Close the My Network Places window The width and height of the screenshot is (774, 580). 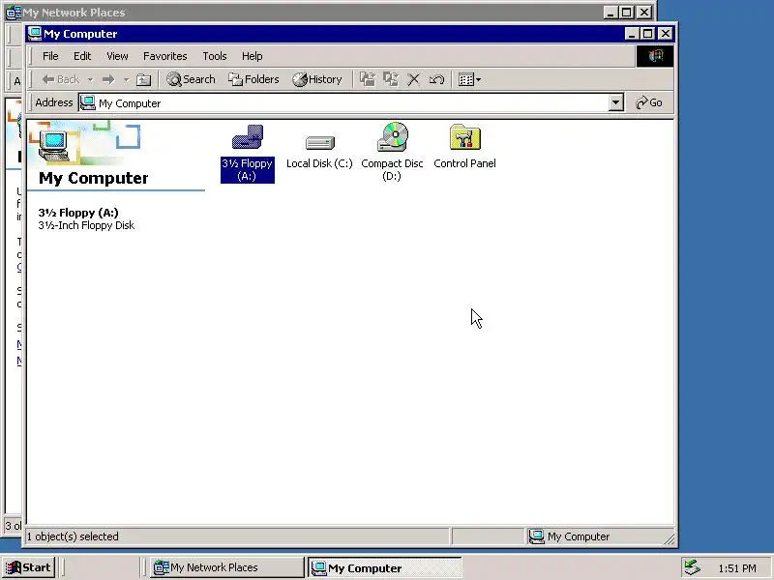pos(644,13)
